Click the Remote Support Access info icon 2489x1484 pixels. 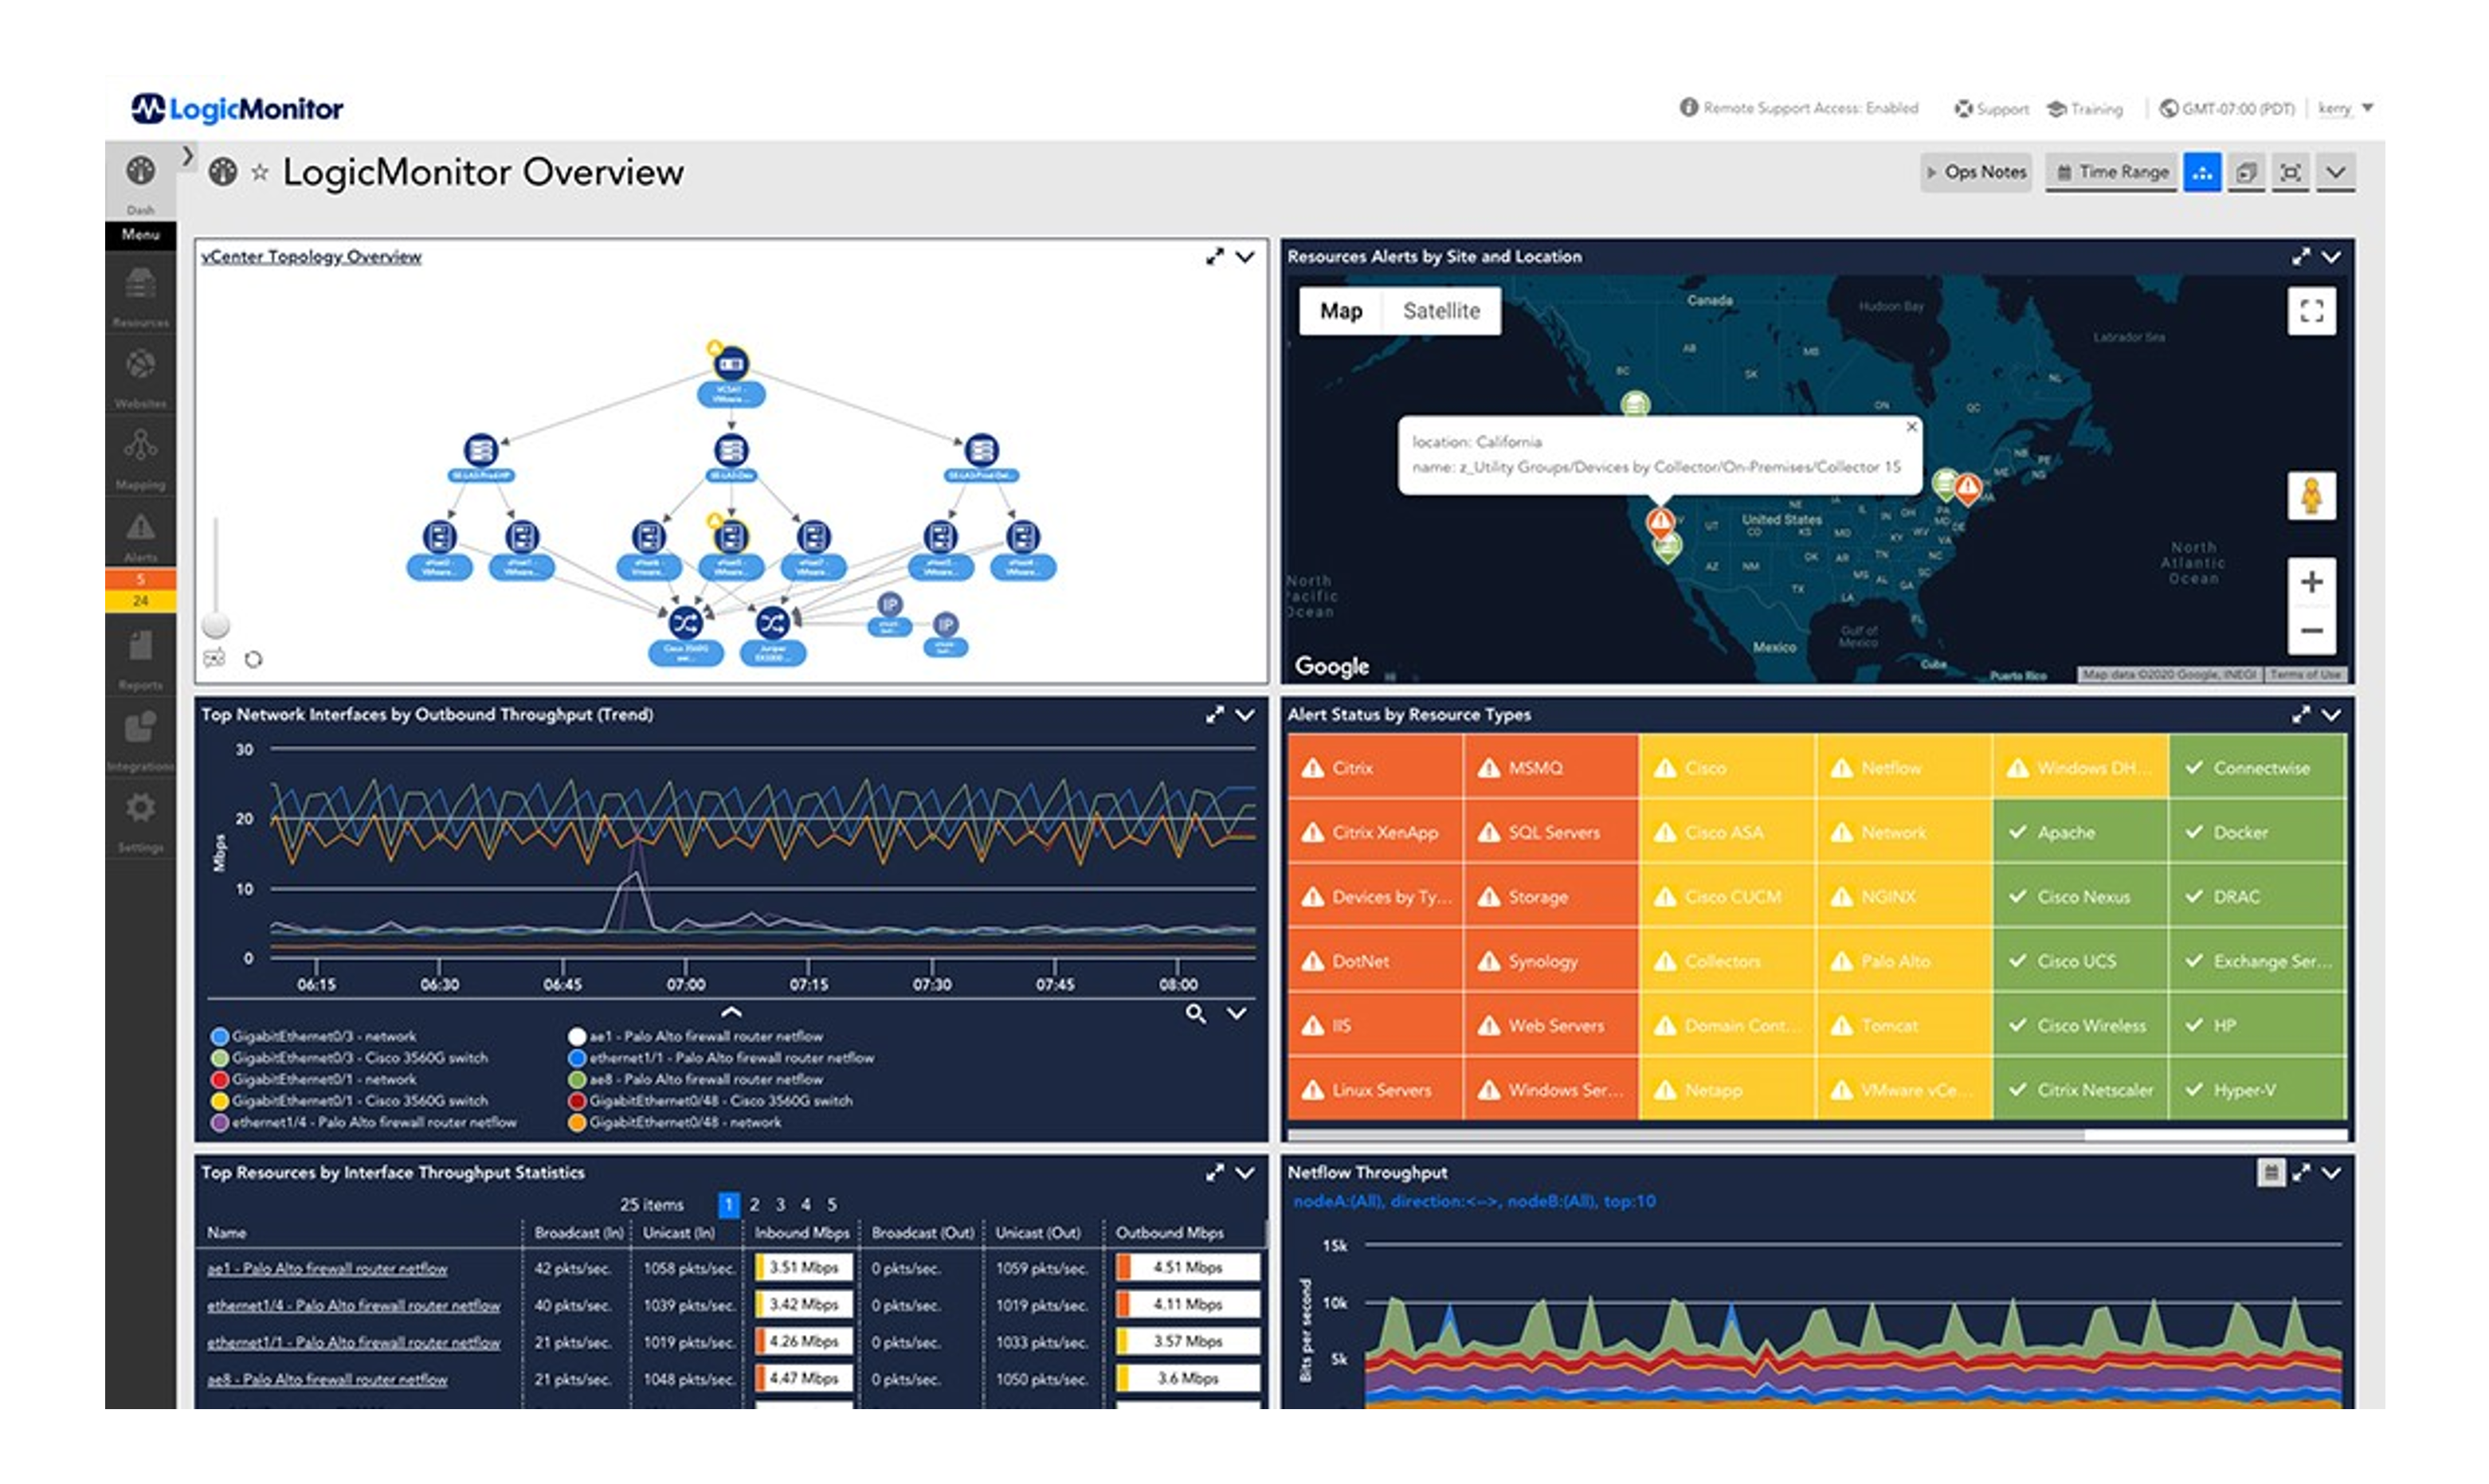1689,107
